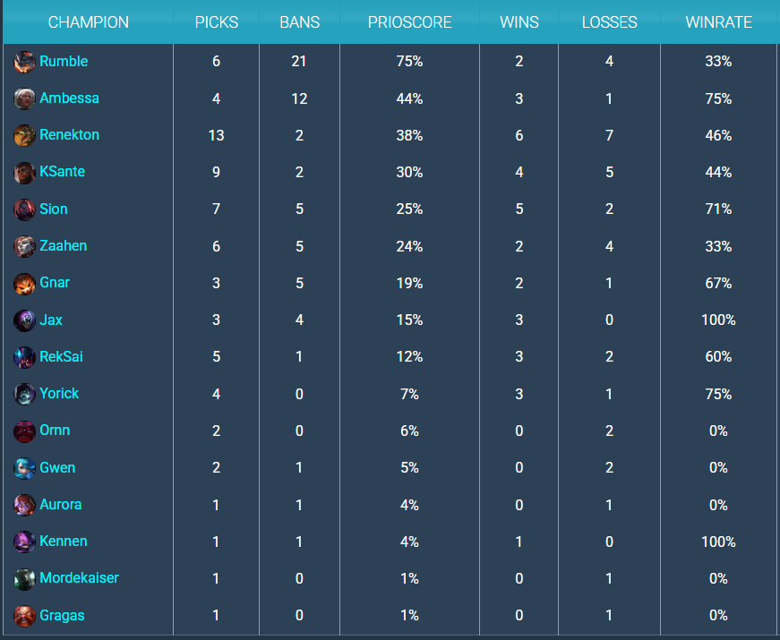Click the Gnar champion portrait icon
780x640 pixels.
point(25,283)
